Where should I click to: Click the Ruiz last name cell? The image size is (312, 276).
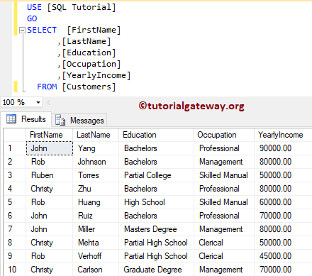point(96,216)
